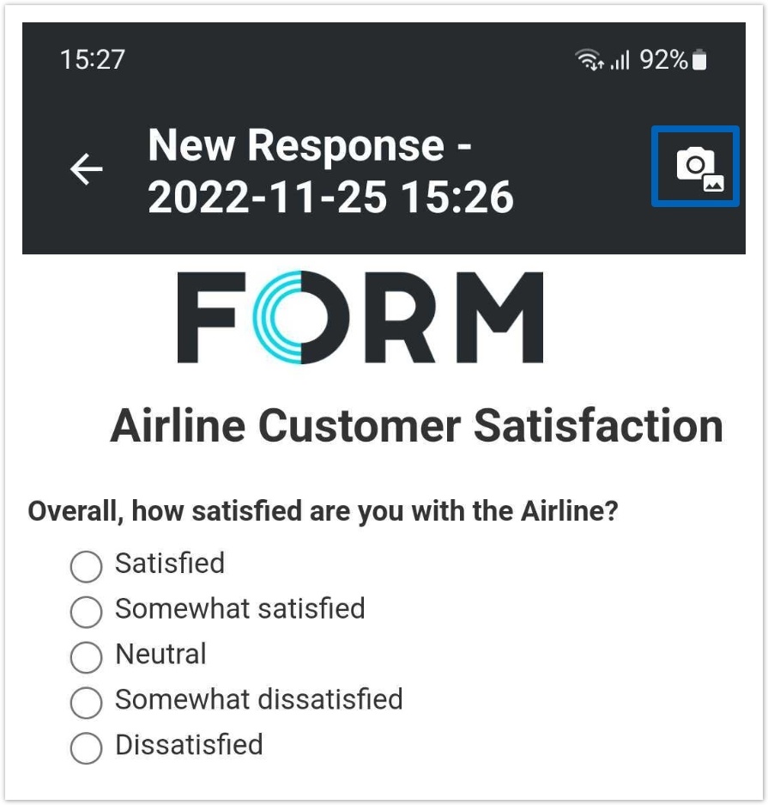Tap the 92% battery percentage text
The image size is (768, 805).
[x=663, y=60]
